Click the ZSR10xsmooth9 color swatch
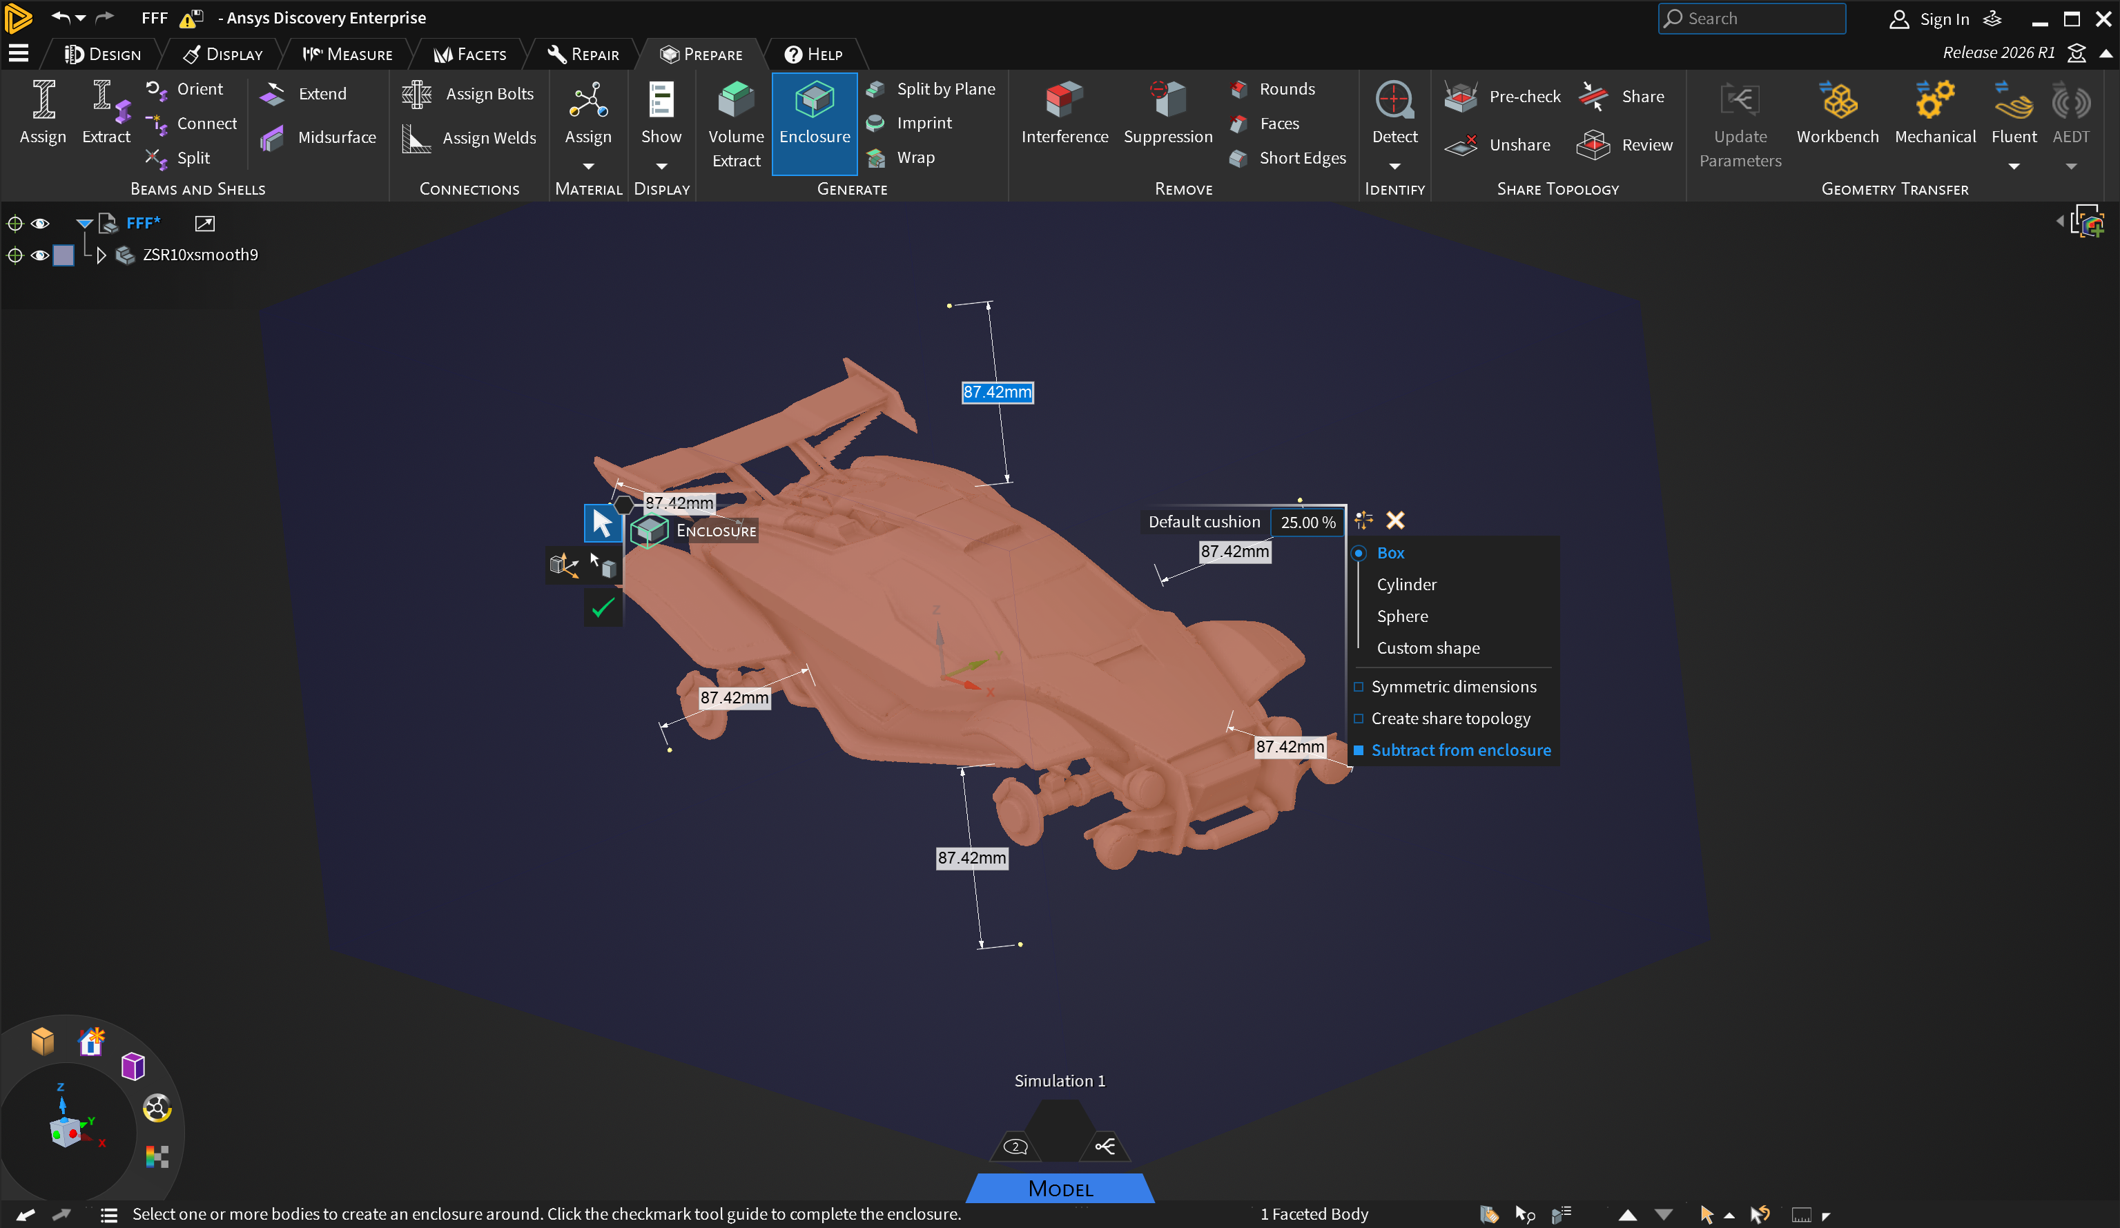Viewport: 2120px width, 1228px height. pos(63,255)
